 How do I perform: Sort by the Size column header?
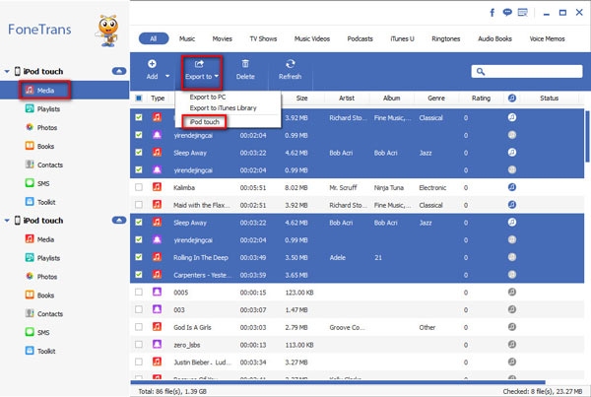pyautogui.click(x=302, y=99)
